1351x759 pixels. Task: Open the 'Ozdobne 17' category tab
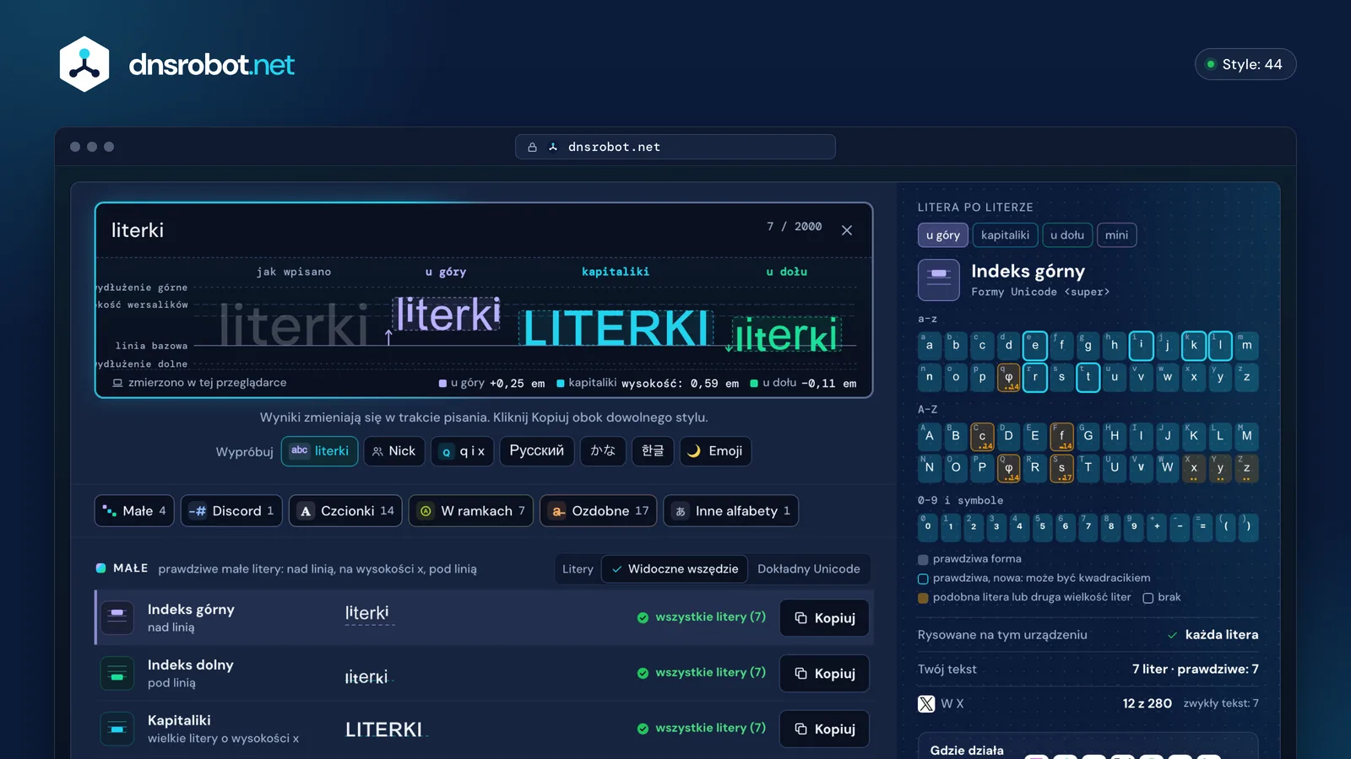coord(599,511)
